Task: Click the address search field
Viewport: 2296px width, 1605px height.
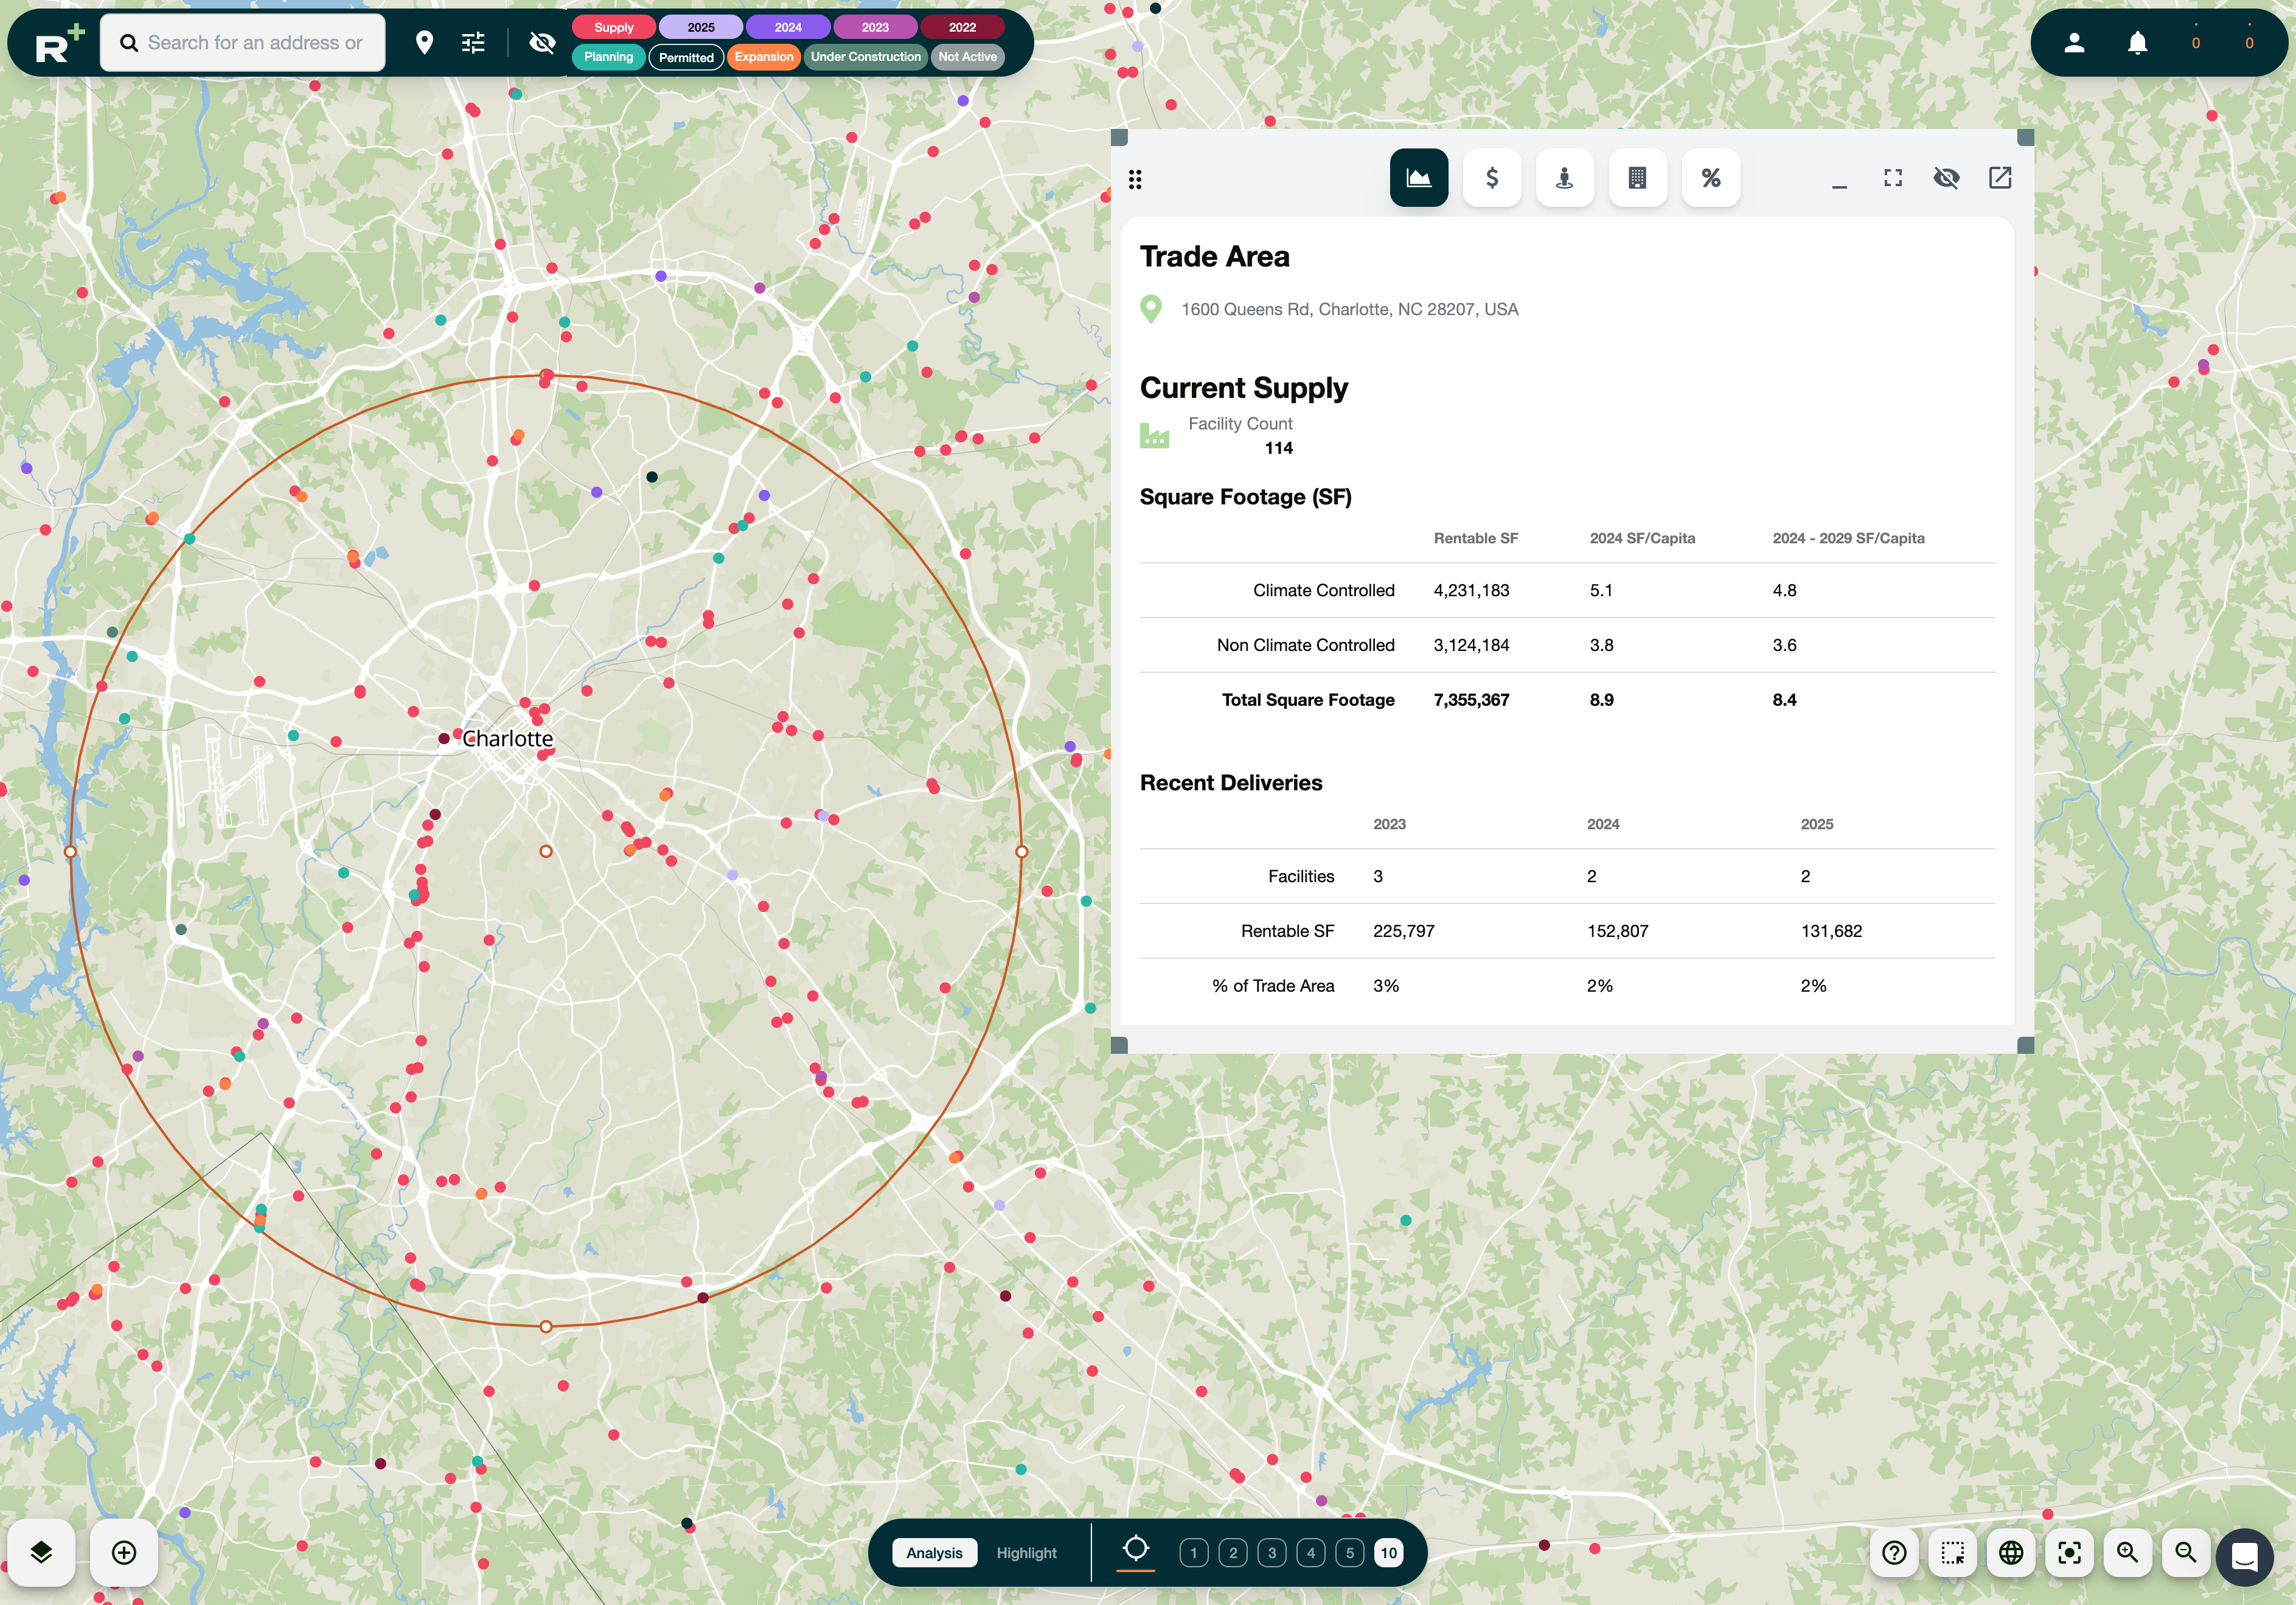Action: coord(254,42)
